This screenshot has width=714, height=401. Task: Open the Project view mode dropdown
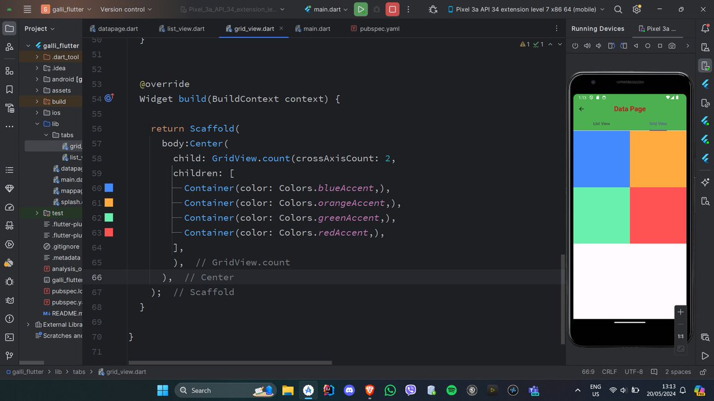pos(39,29)
